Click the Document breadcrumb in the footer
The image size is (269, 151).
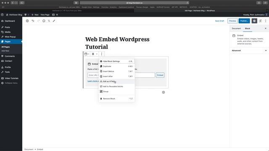(29, 149)
